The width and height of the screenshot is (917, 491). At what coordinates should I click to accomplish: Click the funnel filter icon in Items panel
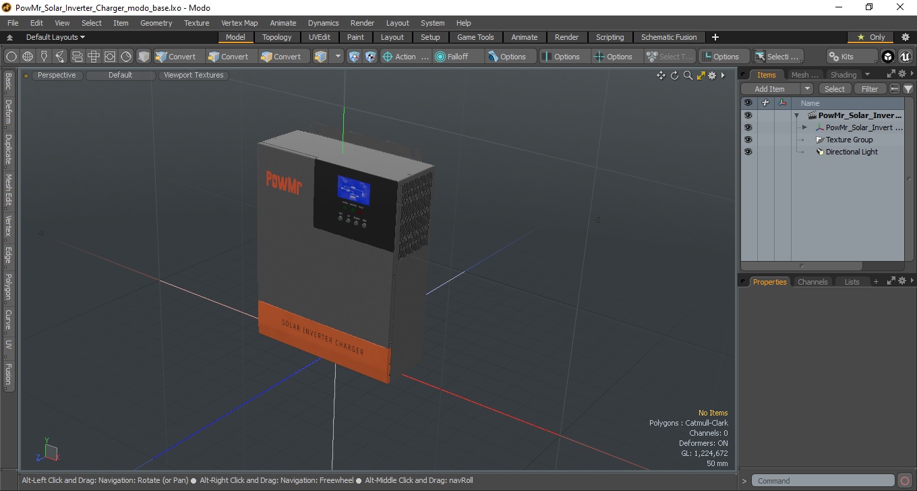(908, 89)
